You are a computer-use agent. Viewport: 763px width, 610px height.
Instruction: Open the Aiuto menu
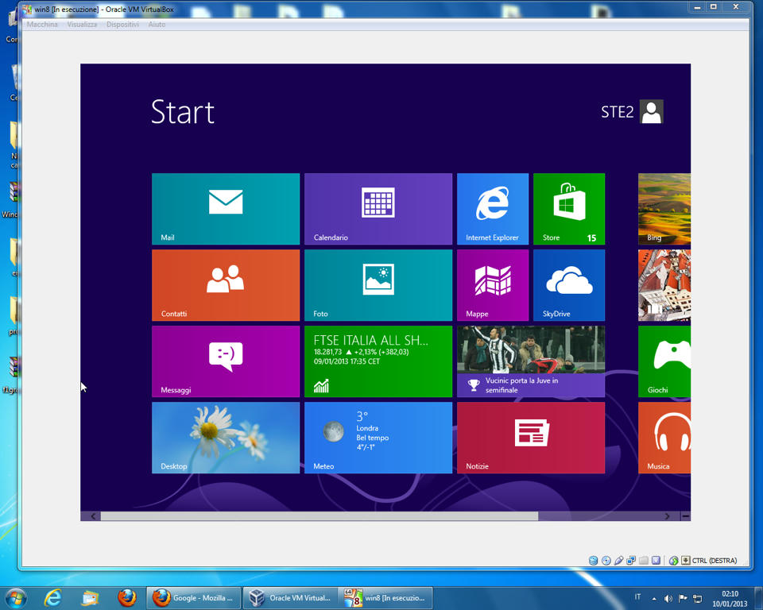[x=157, y=25]
